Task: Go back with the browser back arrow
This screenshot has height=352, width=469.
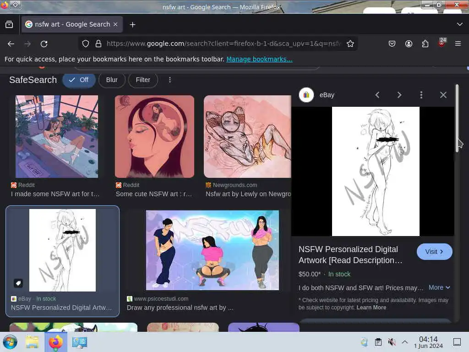Action: [11, 44]
